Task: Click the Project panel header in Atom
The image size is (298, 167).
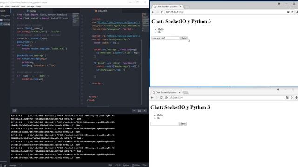Action: pyautogui.click(x=3, y=11)
